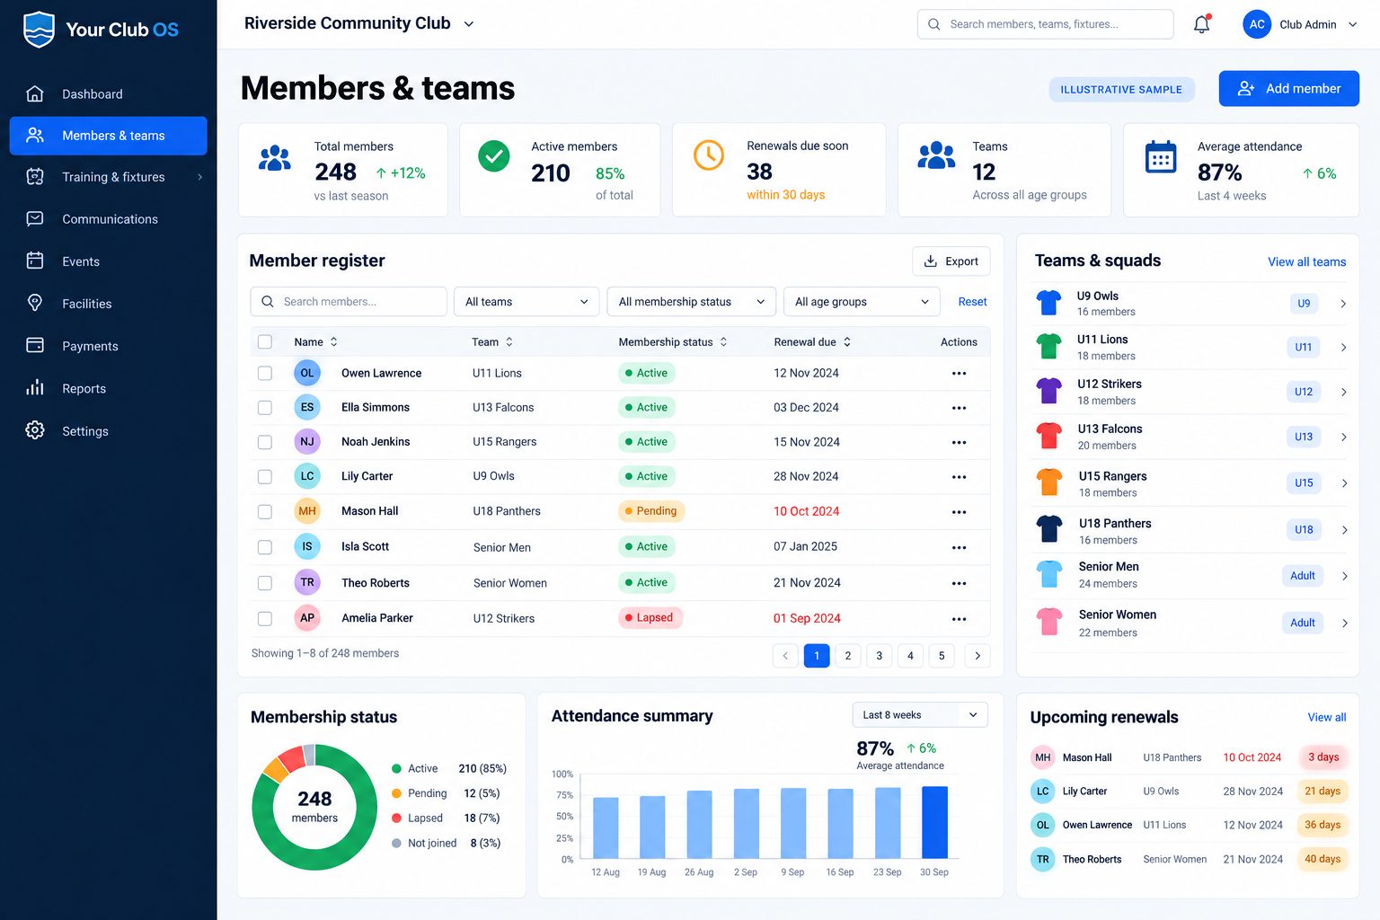Click the 30 Sep attendance bar
The width and height of the screenshot is (1380, 920).
tap(934, 822)
